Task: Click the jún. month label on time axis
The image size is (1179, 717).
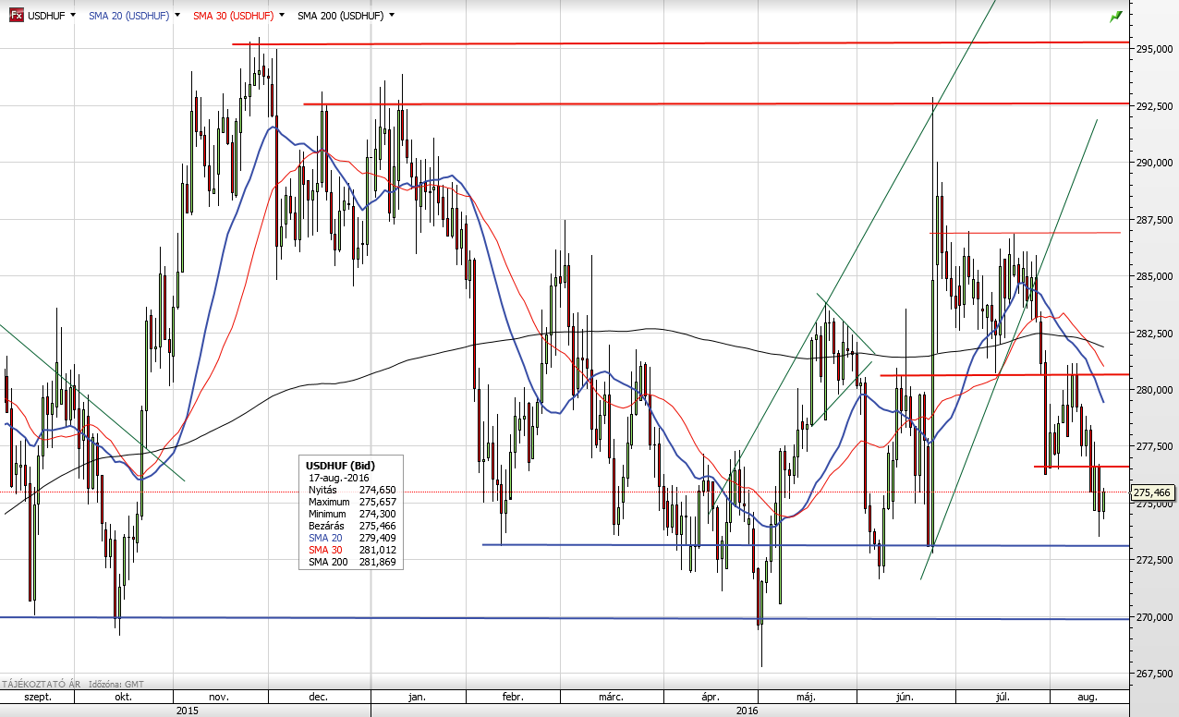Action: tap(906, 697)
